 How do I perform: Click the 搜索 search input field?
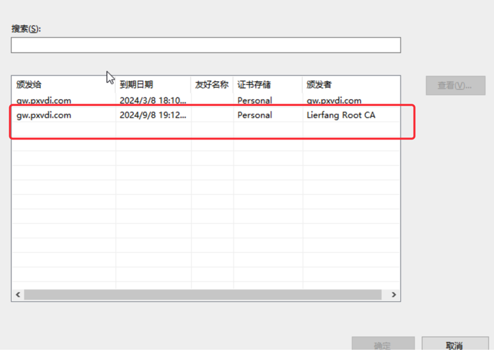[205, 45]
